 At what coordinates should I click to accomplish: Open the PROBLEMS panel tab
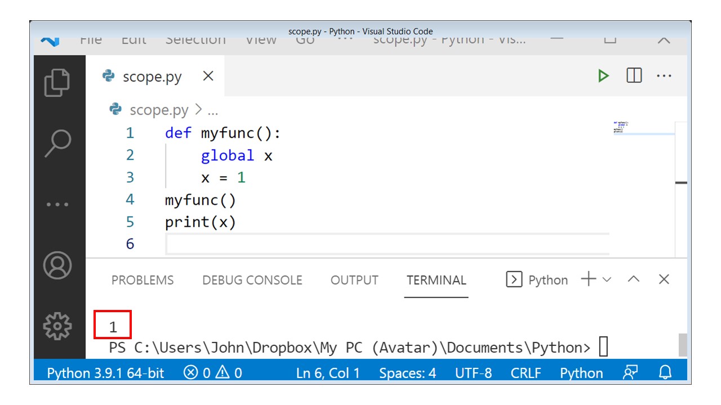coord(143,280)
